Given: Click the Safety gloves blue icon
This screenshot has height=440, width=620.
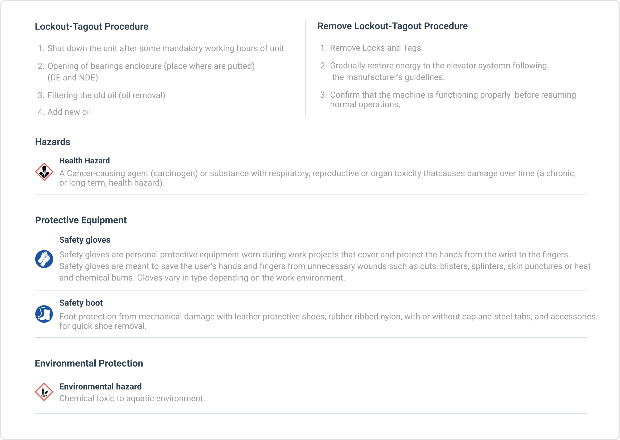Looking at the screenshot, I should pos(44,259).
